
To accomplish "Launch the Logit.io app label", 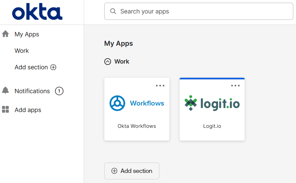I will tap(212, 126).
